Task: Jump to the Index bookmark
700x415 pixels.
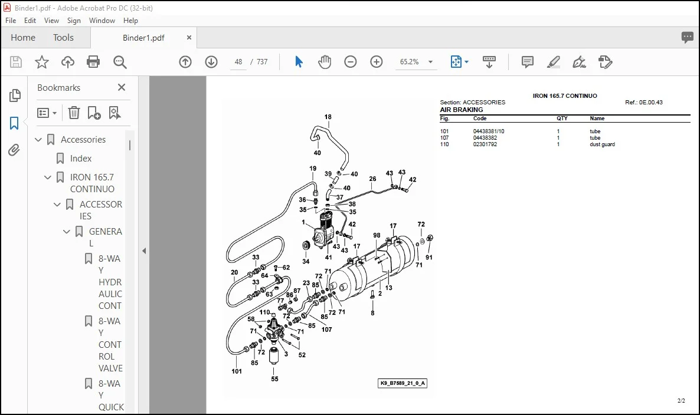Action: 81,158
